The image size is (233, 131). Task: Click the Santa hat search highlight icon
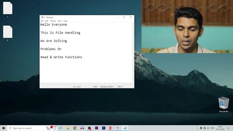51,128
